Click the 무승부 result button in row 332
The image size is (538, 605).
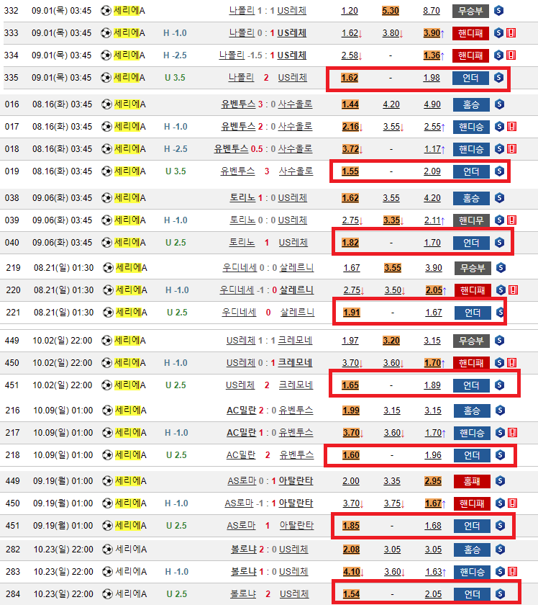pyautogui.click(x=471, y=11)
